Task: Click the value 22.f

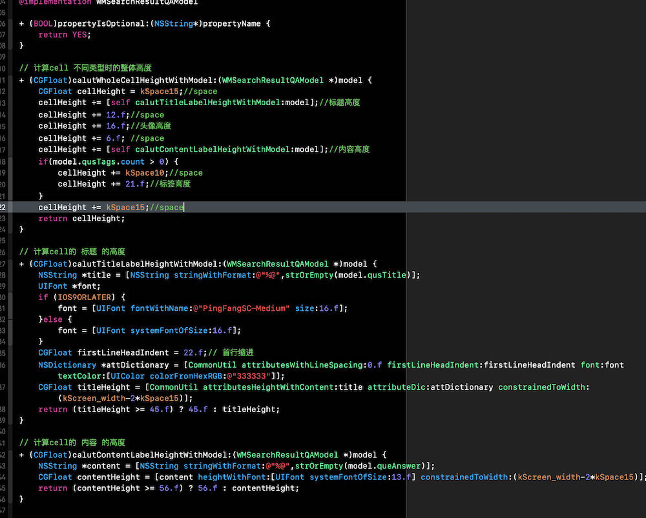Action: click(x=193, y=353)
